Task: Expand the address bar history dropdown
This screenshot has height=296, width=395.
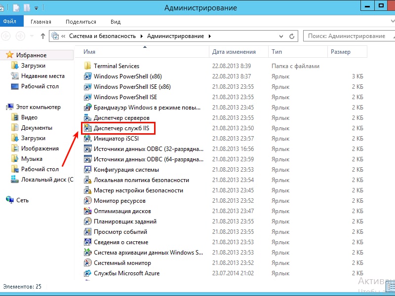Action: [x=281, y=36]
